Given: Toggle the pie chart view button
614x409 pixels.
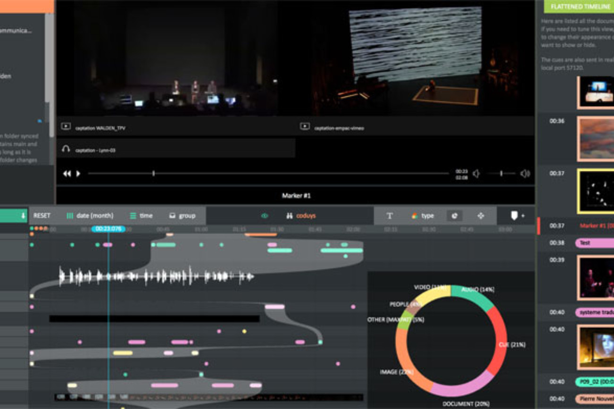Looking at the screenshot, I should tap(454, 216).
